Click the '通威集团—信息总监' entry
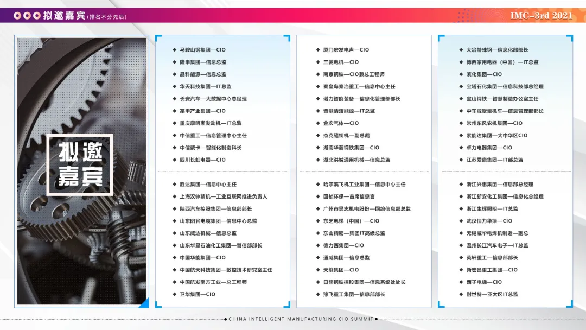Screen dimensions: 586x330 (346, 257)
